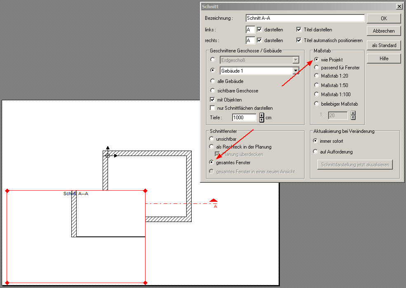Set section window to 'unsichtbar'
406x288 pixels.
[212, 139]
